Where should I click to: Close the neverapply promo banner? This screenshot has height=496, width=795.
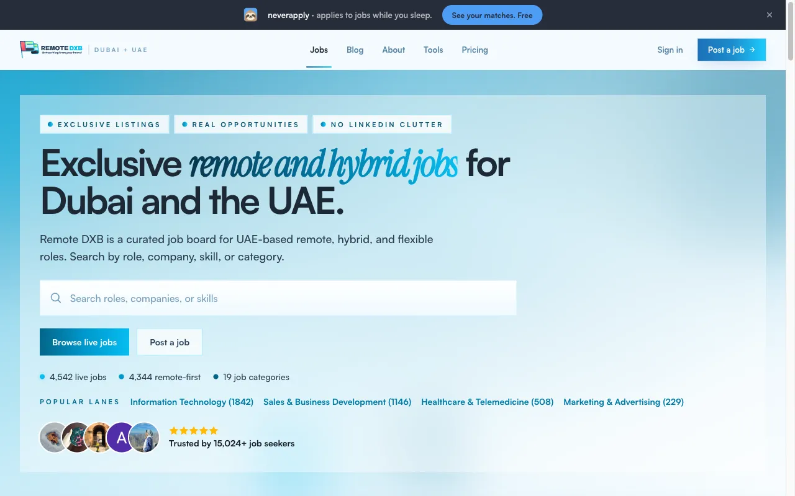[770, 15]
